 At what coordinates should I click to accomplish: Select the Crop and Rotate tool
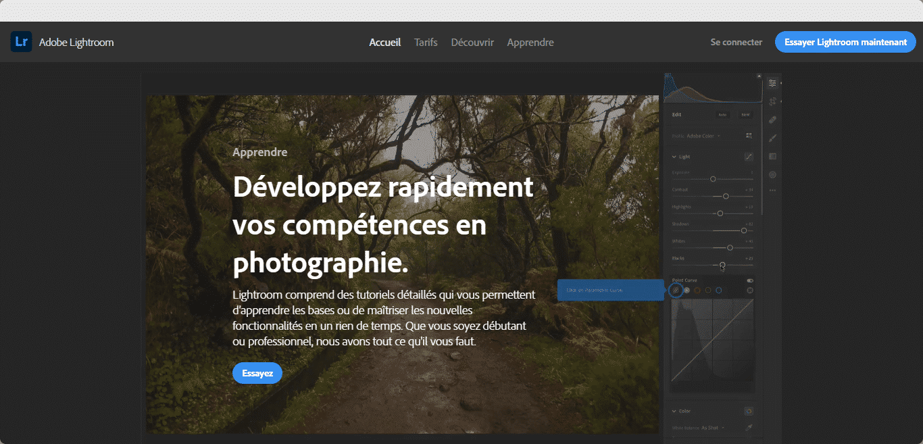(x=772, y=101)
